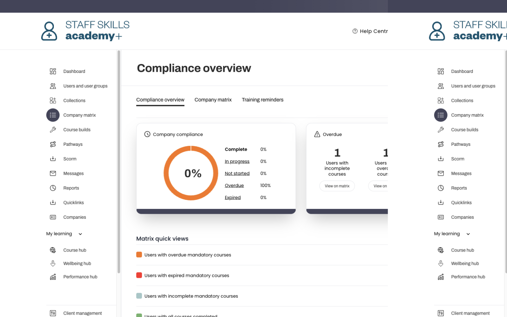
Task: Switch to the Company matrix tab
Action: click(213, 100)
